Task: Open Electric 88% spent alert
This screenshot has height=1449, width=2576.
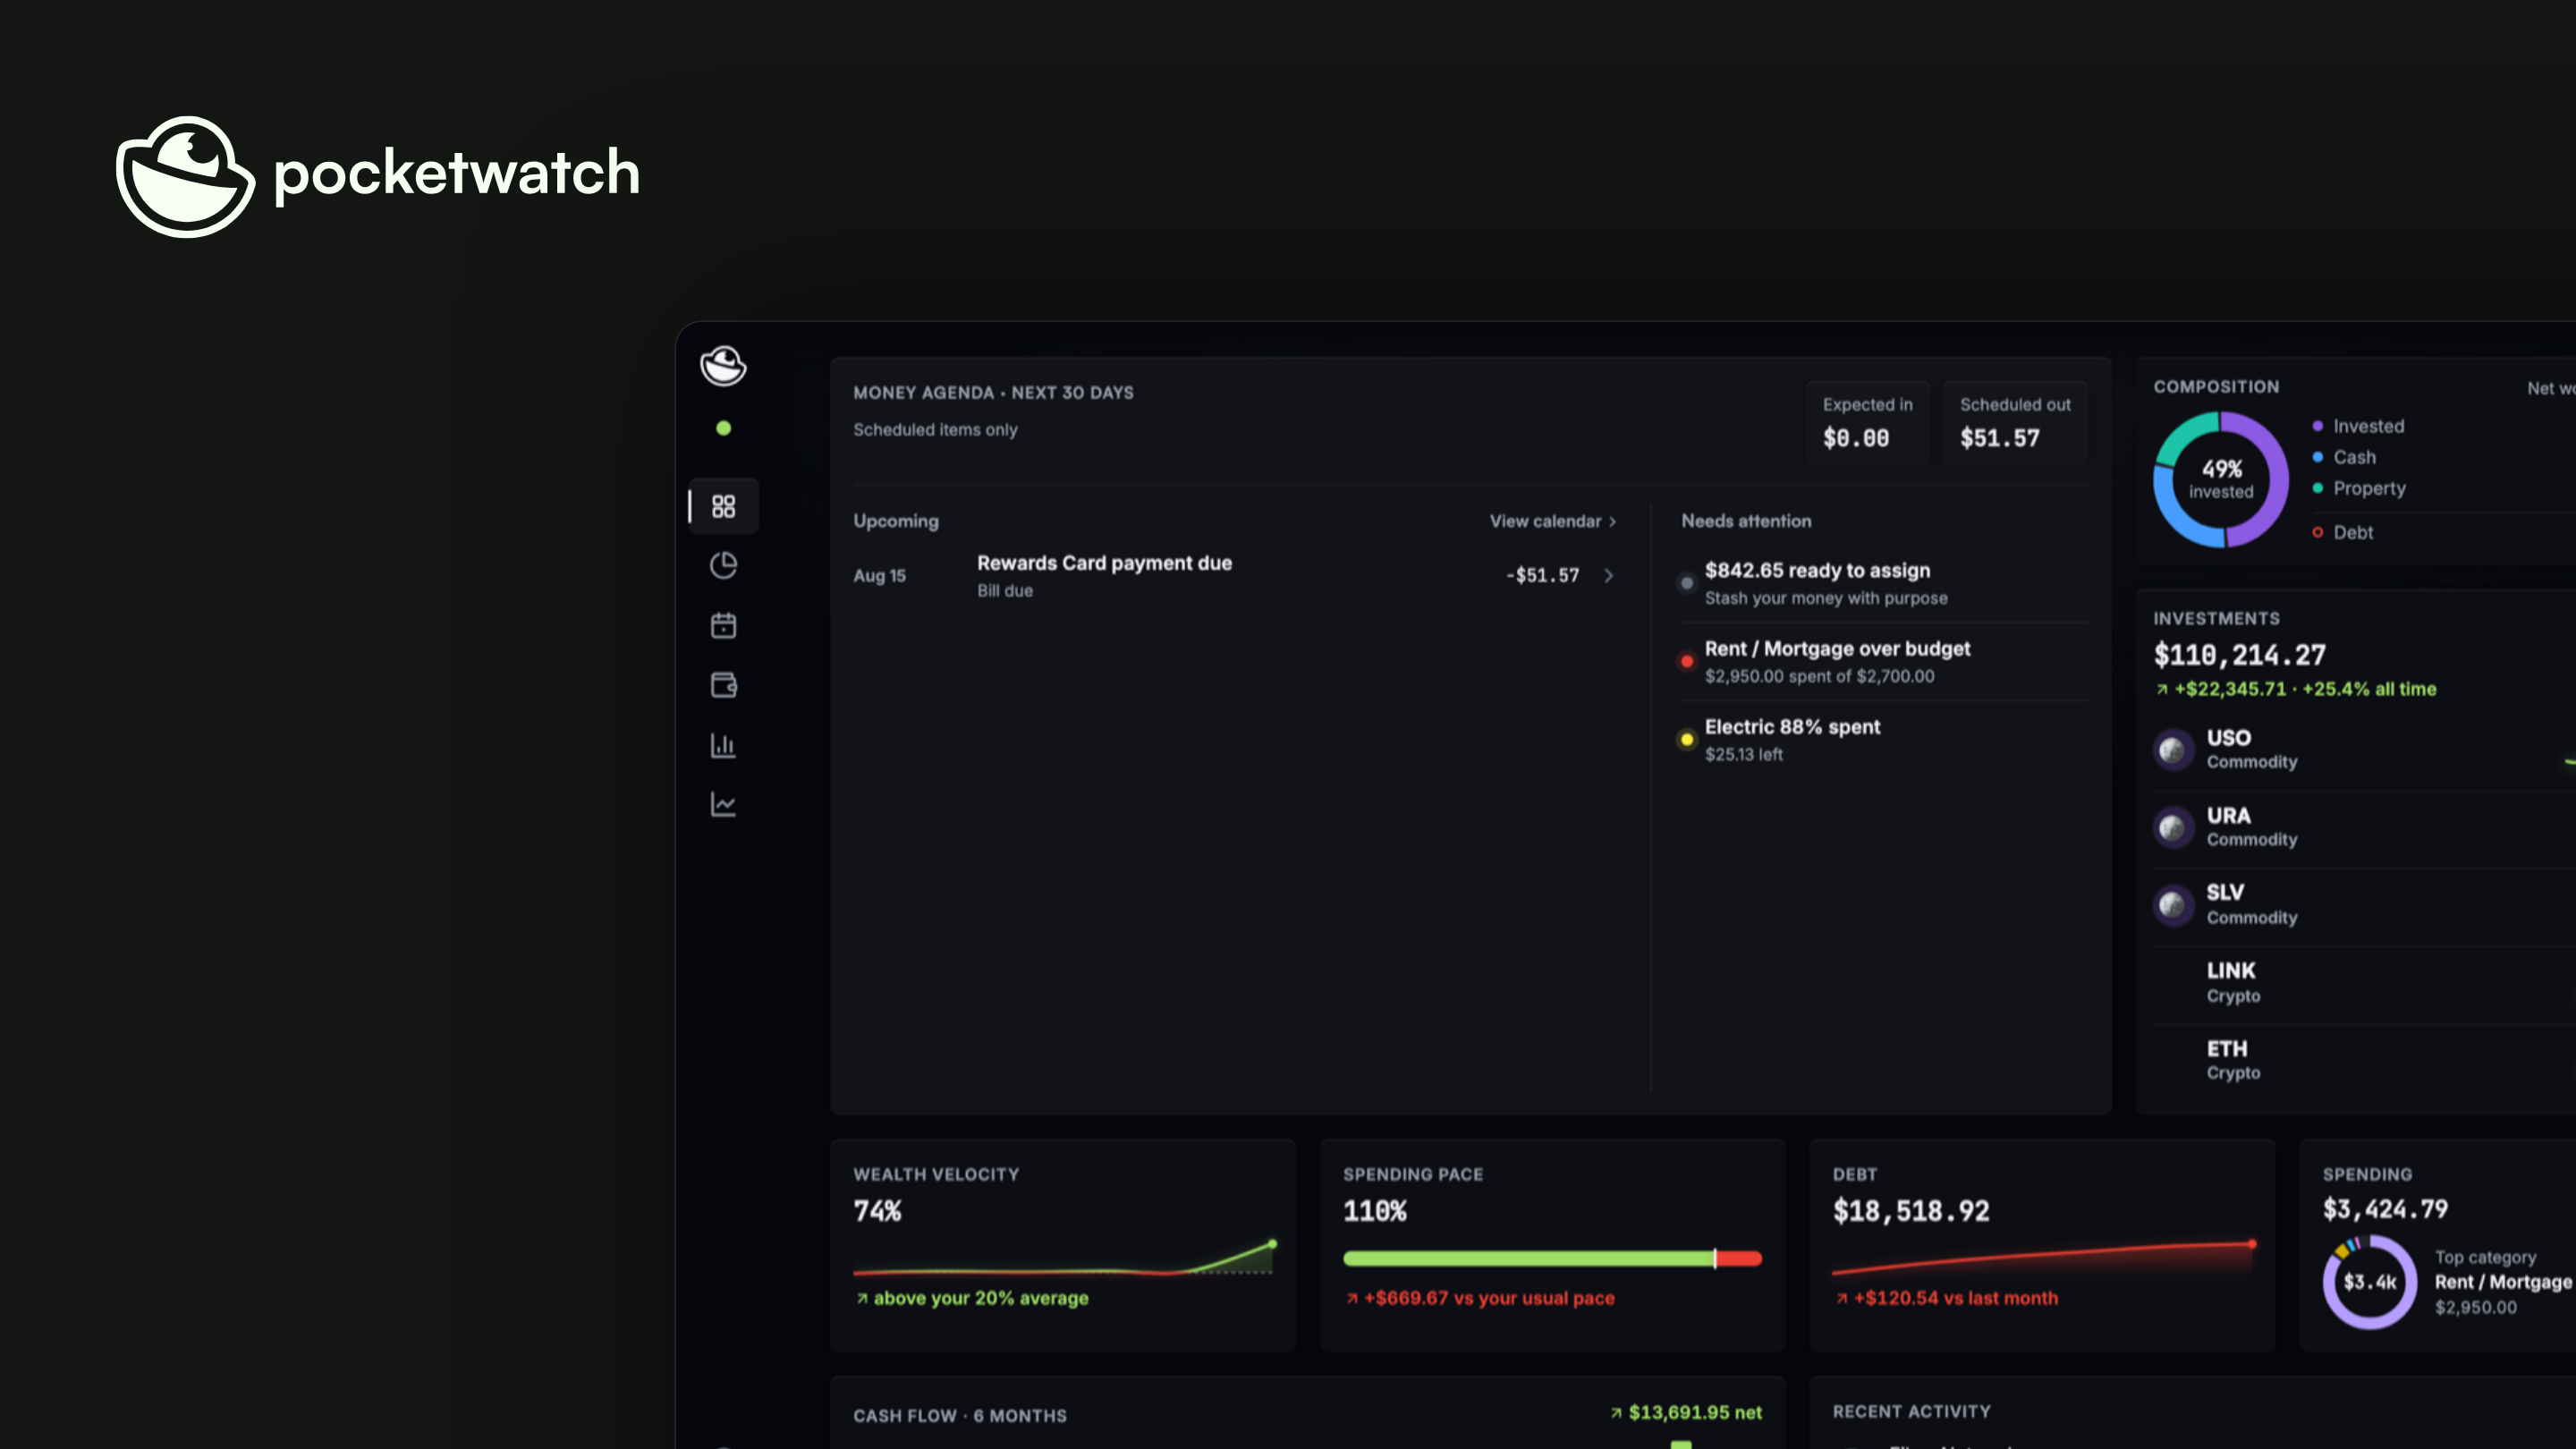Action: click(x=1884, y=739)
